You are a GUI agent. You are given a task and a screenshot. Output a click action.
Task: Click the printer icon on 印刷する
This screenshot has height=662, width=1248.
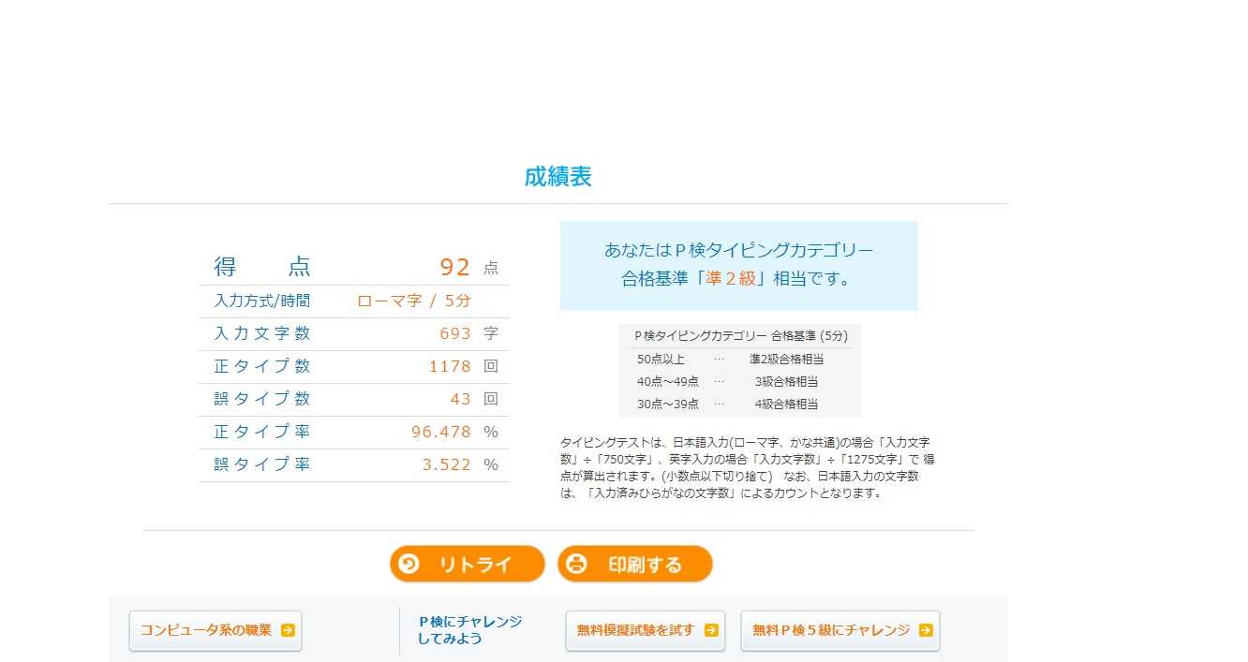tap(576, 564)
